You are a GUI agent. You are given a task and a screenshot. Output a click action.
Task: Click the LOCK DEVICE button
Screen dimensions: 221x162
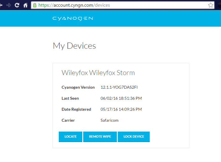tap(134, 137)
